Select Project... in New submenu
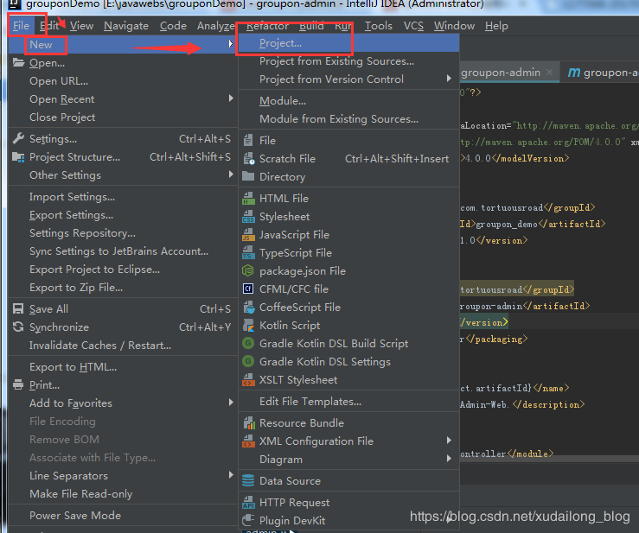The width and height of the screenshot is (639, 533). [x=348, y=42]
